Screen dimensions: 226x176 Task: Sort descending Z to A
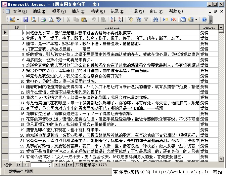(121, 19)
